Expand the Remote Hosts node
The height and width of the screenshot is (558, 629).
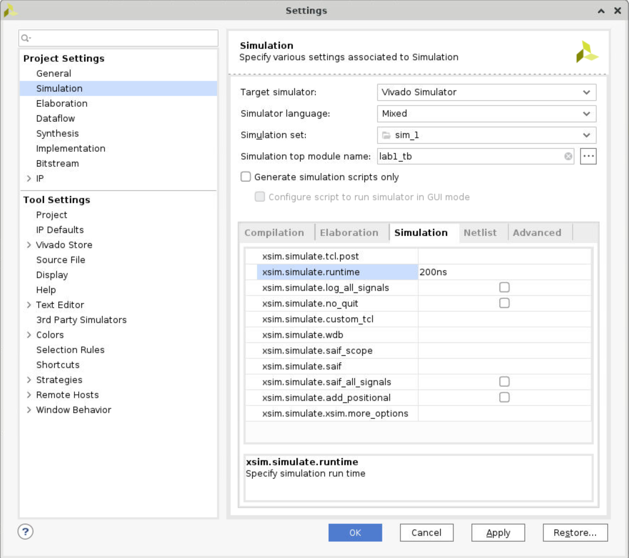tap(29, 395)
